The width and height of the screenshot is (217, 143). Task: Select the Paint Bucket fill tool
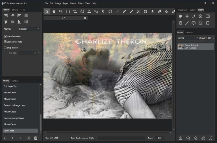(167, 12)
